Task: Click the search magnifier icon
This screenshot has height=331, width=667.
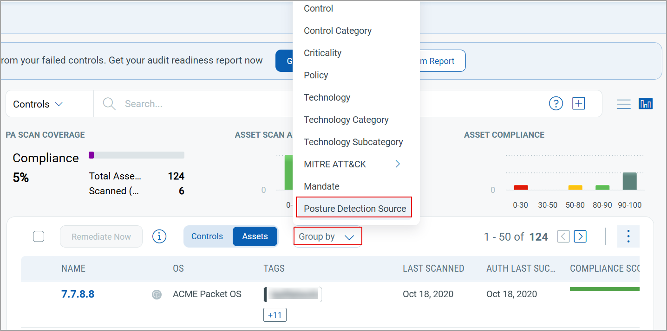Action: tap(109, 103)
